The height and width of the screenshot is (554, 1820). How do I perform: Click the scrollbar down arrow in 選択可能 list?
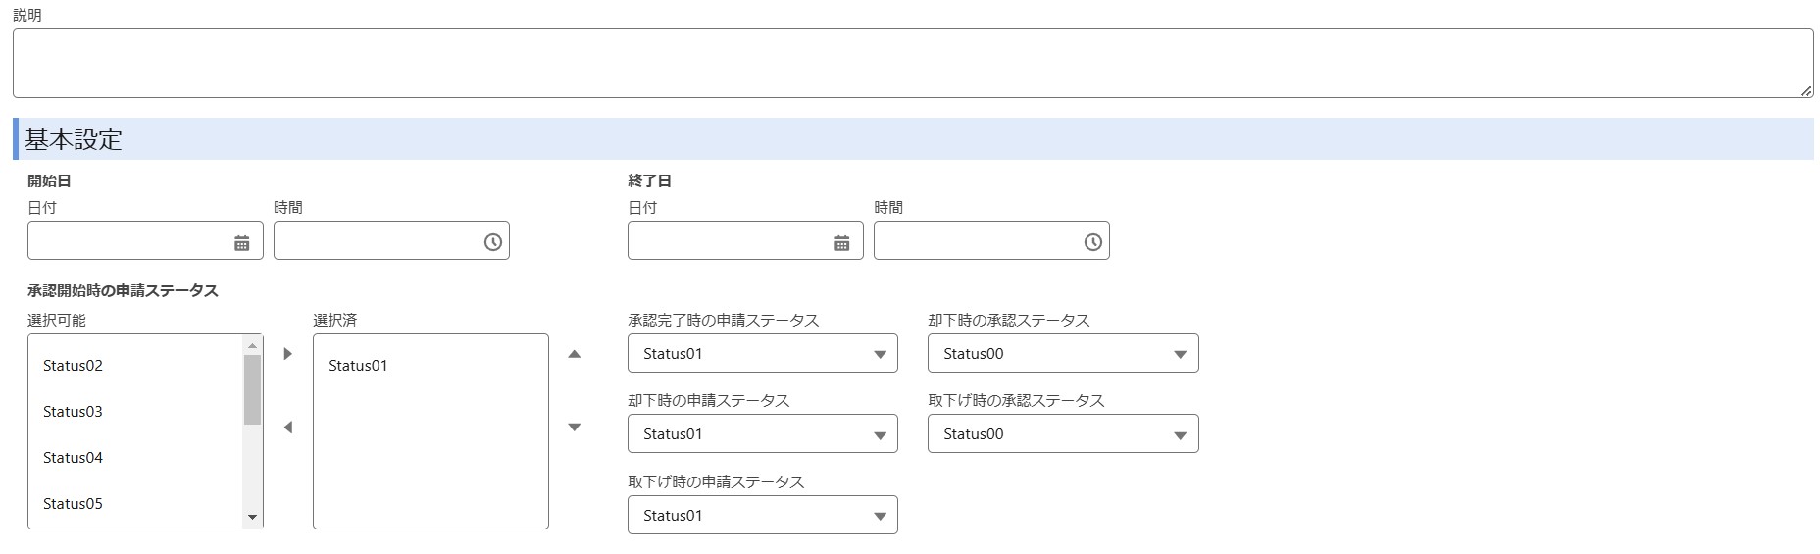pos(252,518)
